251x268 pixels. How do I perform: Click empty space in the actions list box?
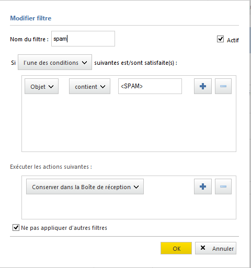[129, 207]
